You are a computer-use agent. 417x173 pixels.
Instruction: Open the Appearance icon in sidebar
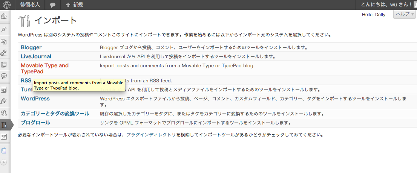tap(4, 90)
